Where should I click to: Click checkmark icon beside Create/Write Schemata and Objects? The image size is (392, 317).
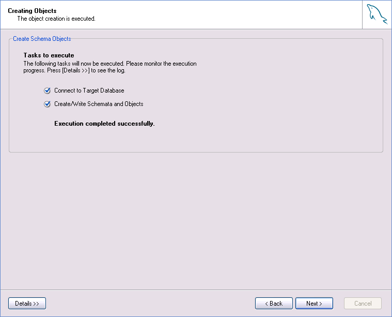tap(48, 104)
